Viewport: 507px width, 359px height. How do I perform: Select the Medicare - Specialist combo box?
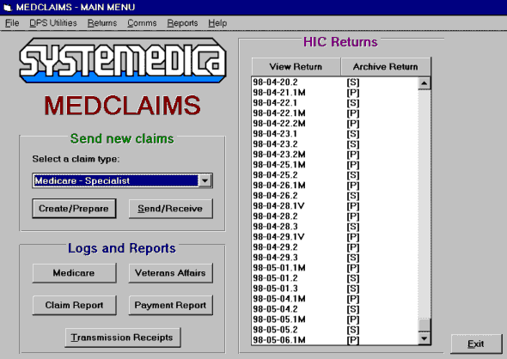click(x=122, y=180)
